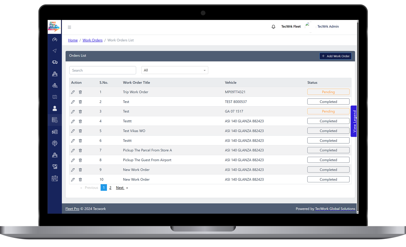Click the plain folded map icon in sidebar

(55, 97)
